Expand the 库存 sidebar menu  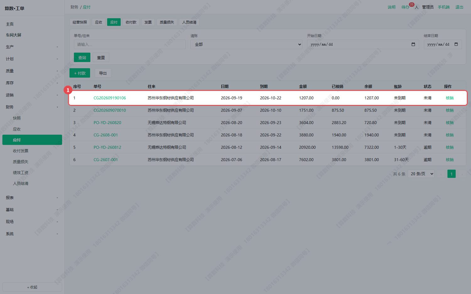pyautogui.click(x=32, y=83)
